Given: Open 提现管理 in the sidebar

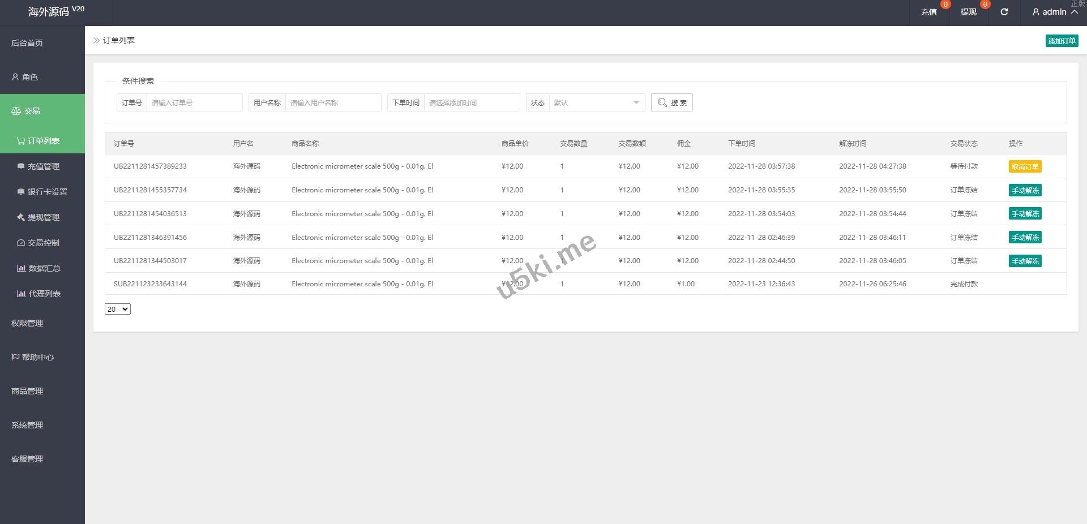Looking at the screenshot, I should coord(43,217).
